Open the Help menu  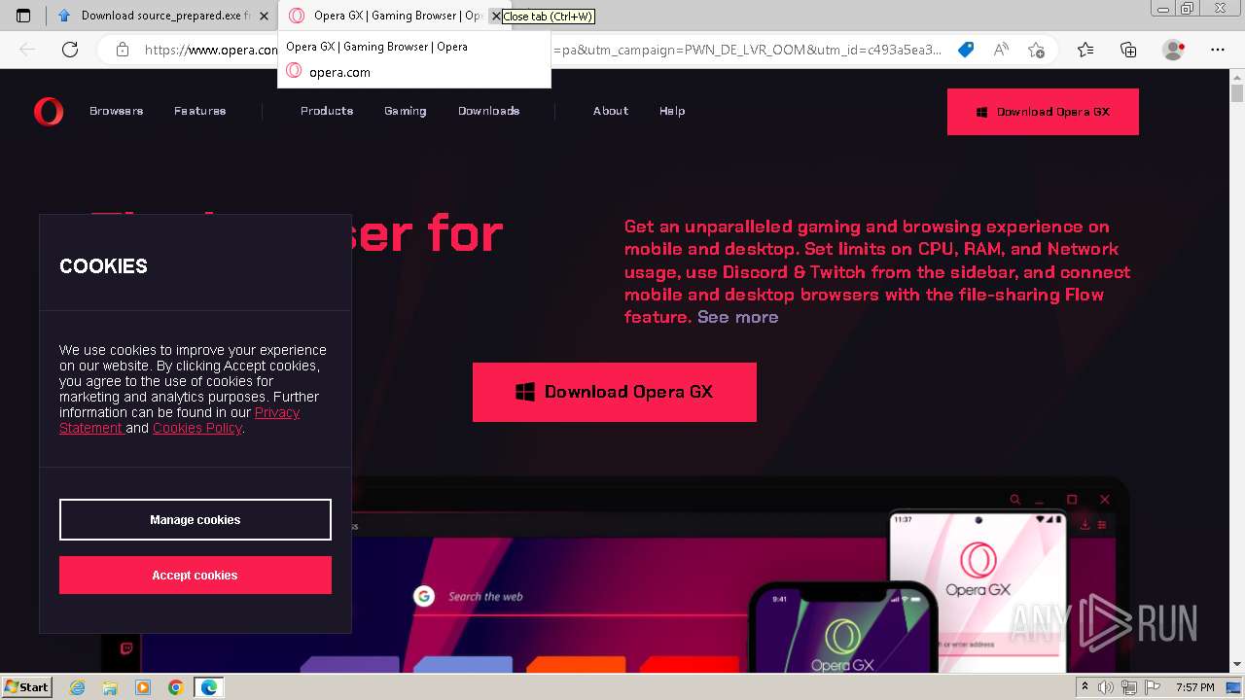[x=672, y=111]
